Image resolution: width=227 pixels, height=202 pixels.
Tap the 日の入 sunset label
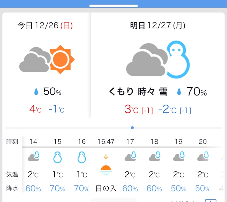pyautogui.click(x=106, y=188)
